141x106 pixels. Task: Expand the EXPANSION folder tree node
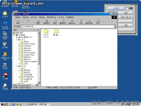19,77
